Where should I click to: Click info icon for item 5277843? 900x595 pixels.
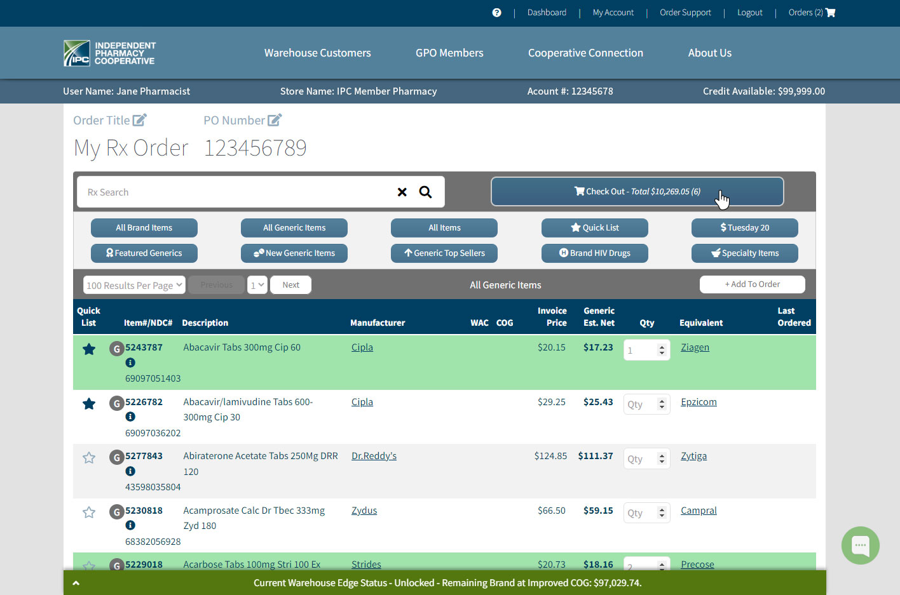click(x=130, y=471)
